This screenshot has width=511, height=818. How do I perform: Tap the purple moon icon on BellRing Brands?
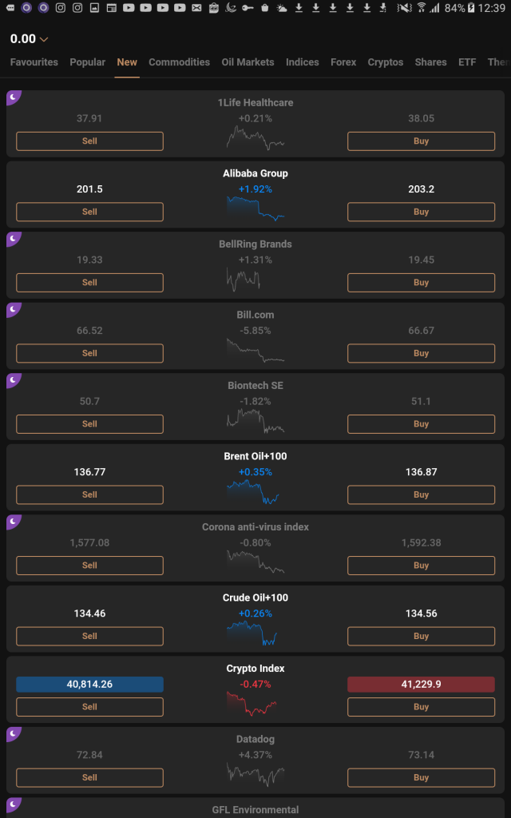pos(13,238)
